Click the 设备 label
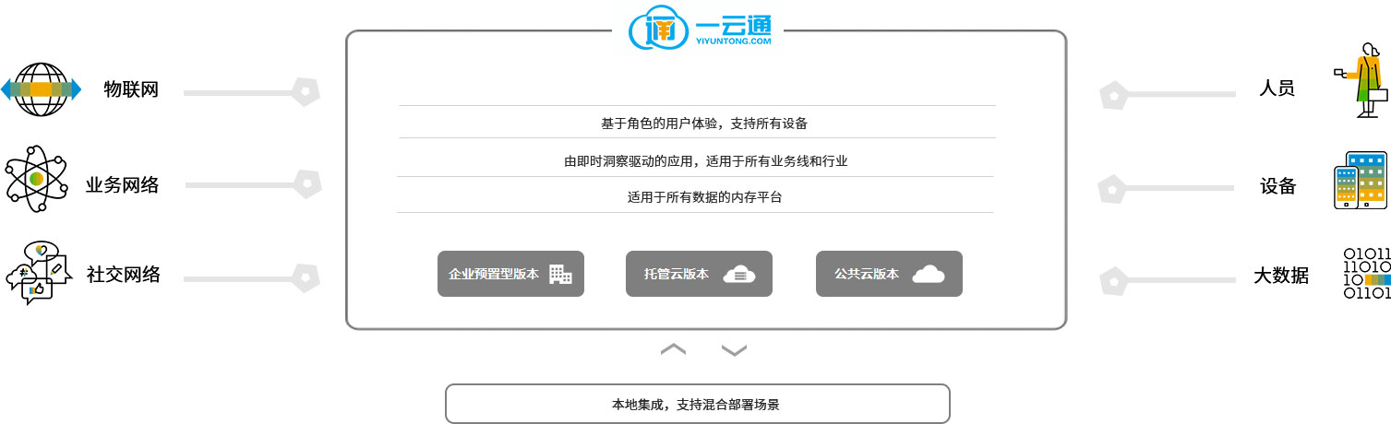Image resolution: width=1391 pixels, height=424 pixels. point(1278,186)
